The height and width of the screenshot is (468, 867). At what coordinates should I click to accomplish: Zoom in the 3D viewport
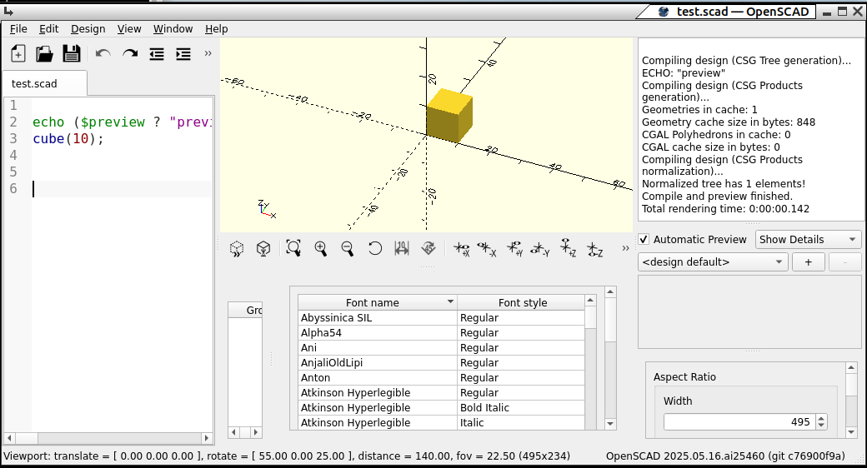tap(320, 248)
